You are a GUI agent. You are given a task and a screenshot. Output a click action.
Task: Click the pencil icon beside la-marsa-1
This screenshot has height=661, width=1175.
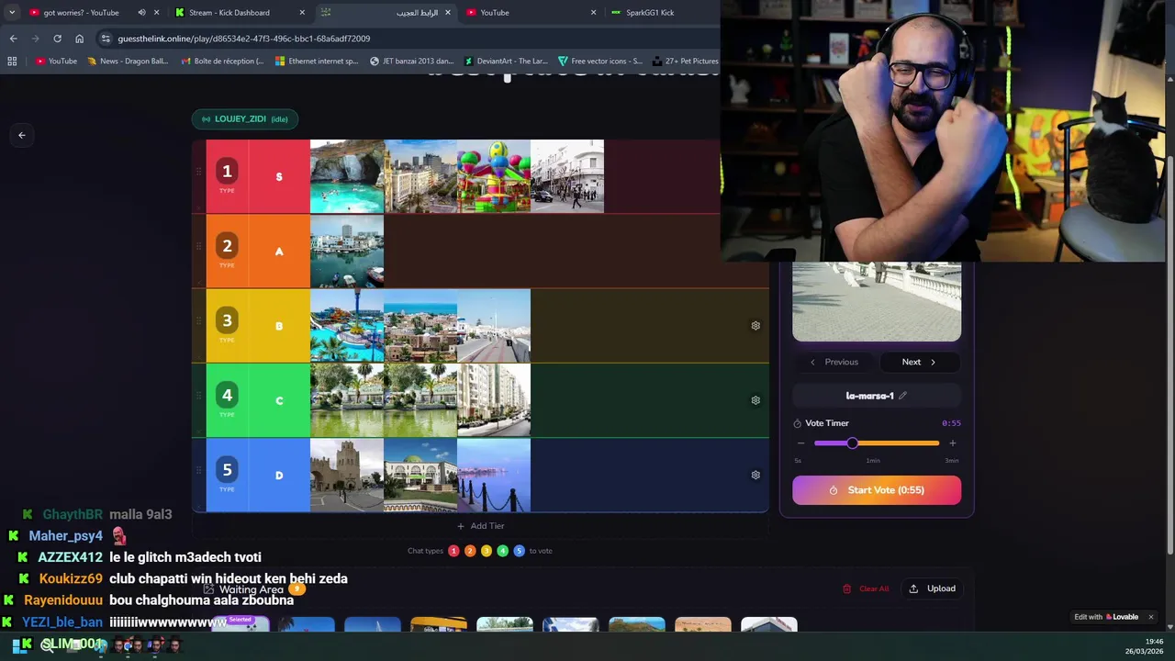(x=902, y=396)
